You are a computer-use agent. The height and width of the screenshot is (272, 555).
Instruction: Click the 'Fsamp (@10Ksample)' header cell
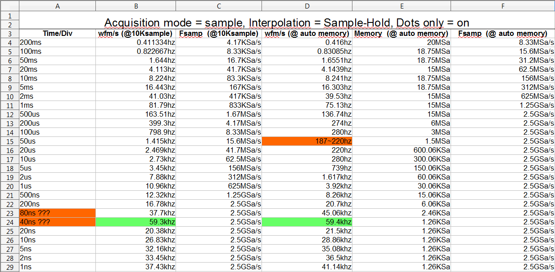(x=219, y=34)
